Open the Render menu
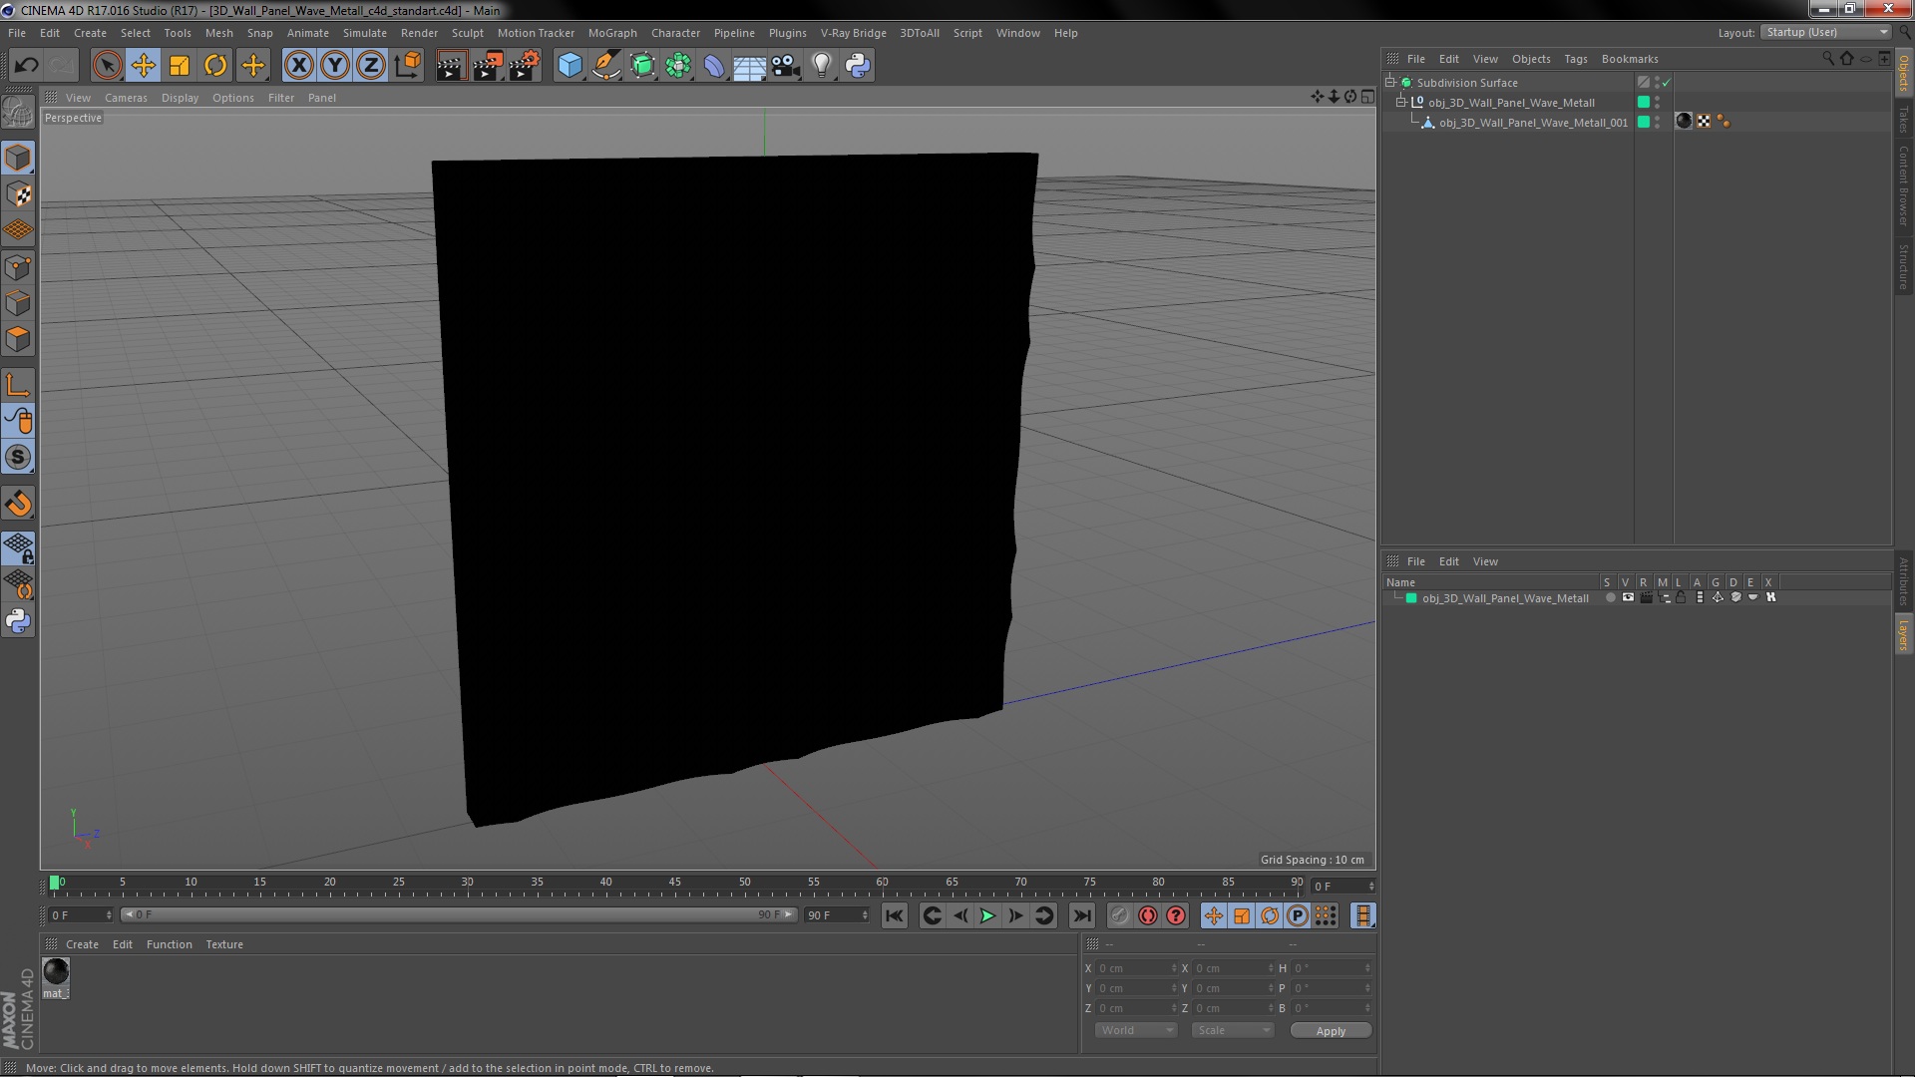 [x=420, y=33]
